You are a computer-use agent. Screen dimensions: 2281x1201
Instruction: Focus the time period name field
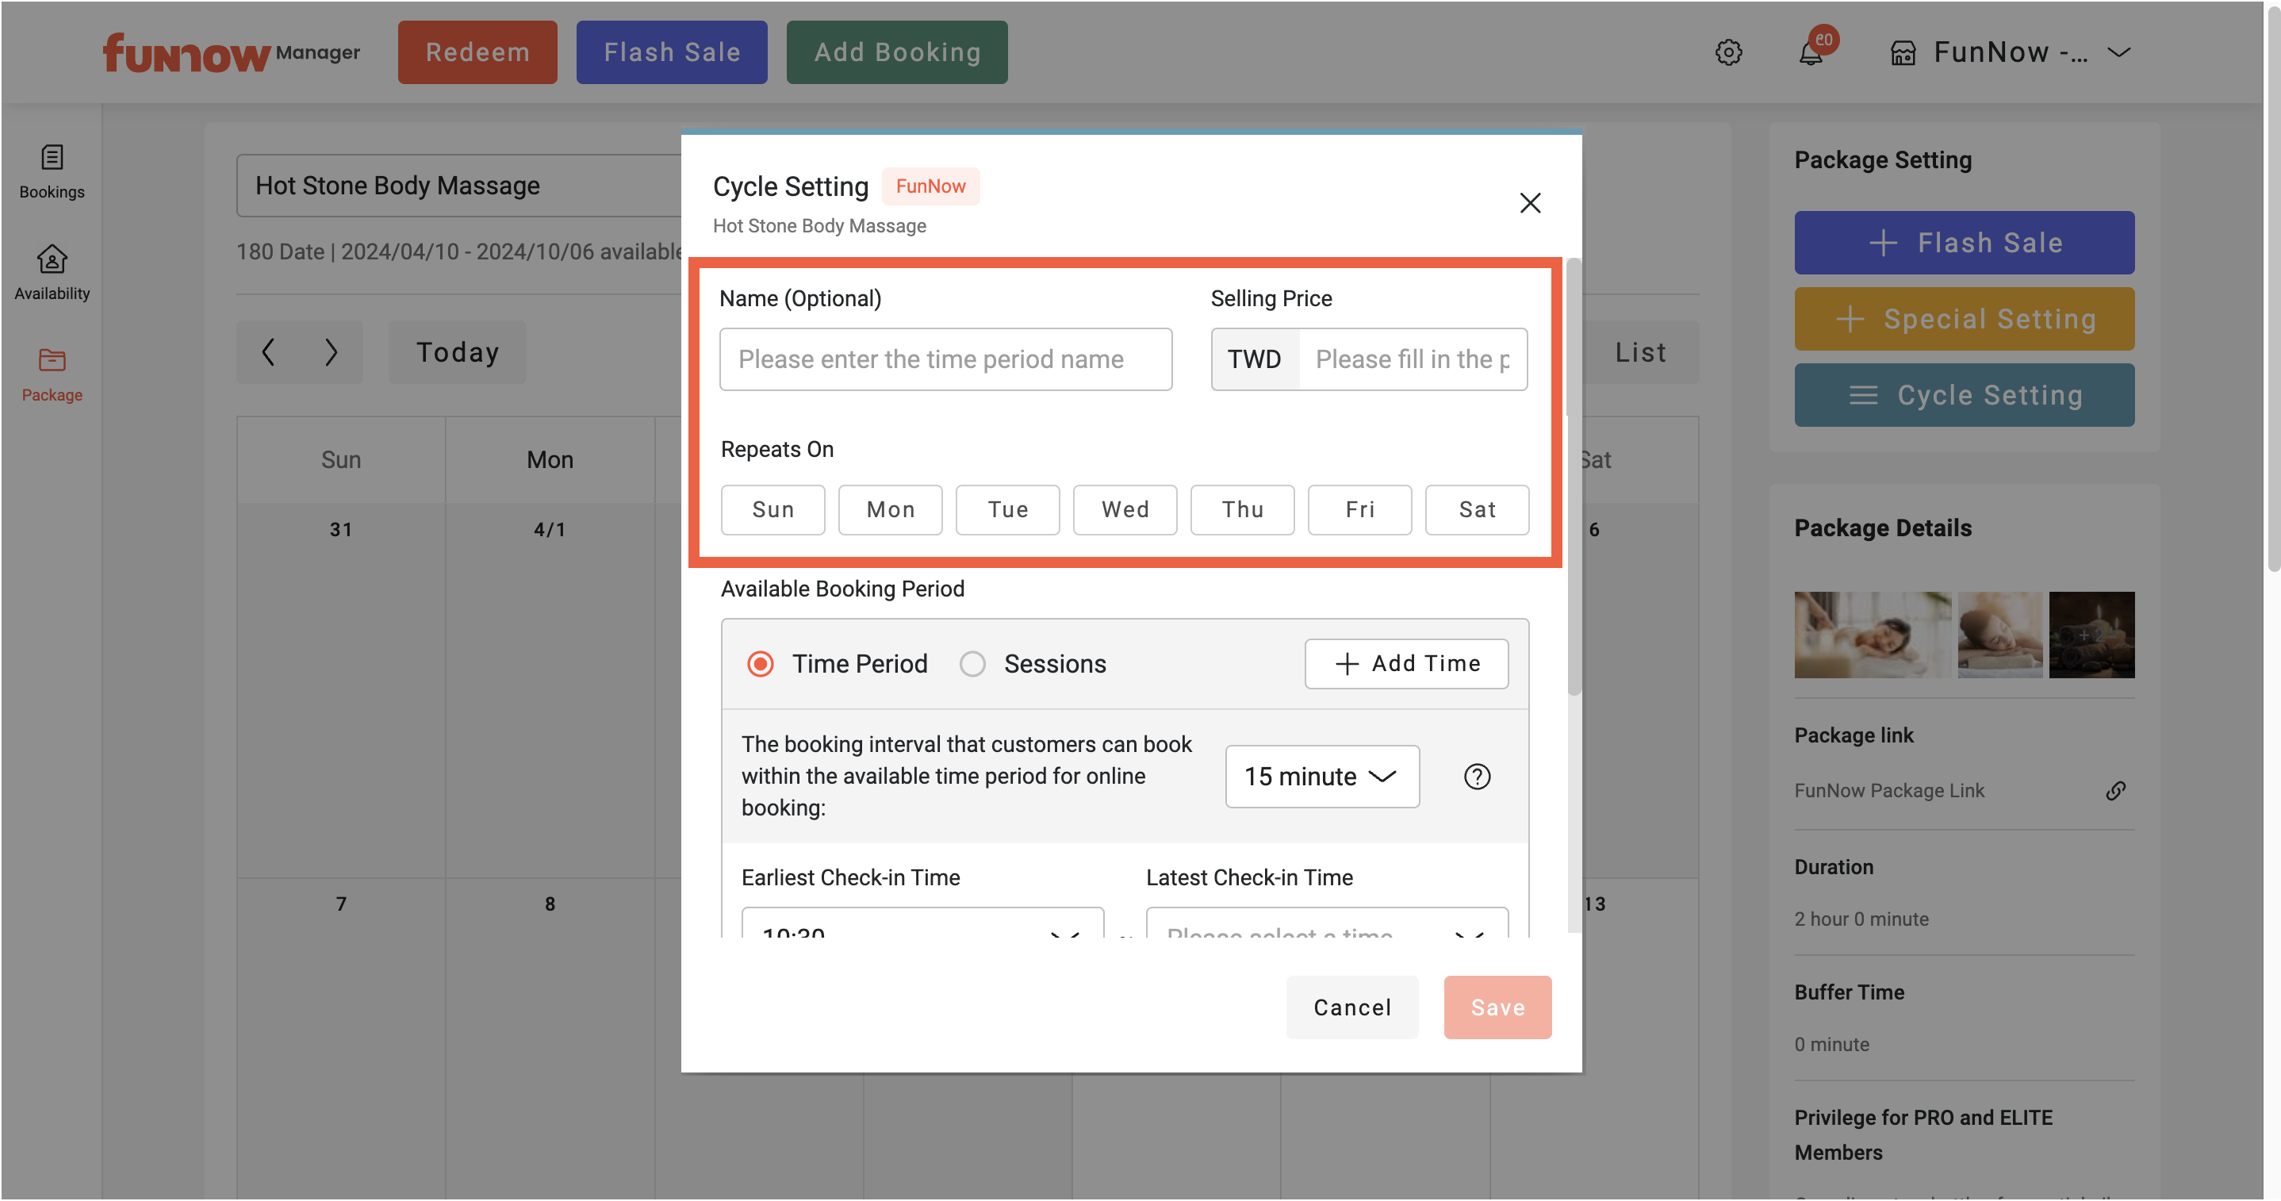click(945, 359)
